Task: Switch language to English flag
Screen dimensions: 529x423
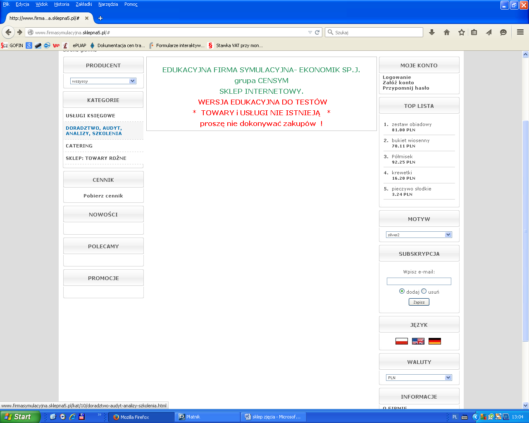Action: [418, 341]
